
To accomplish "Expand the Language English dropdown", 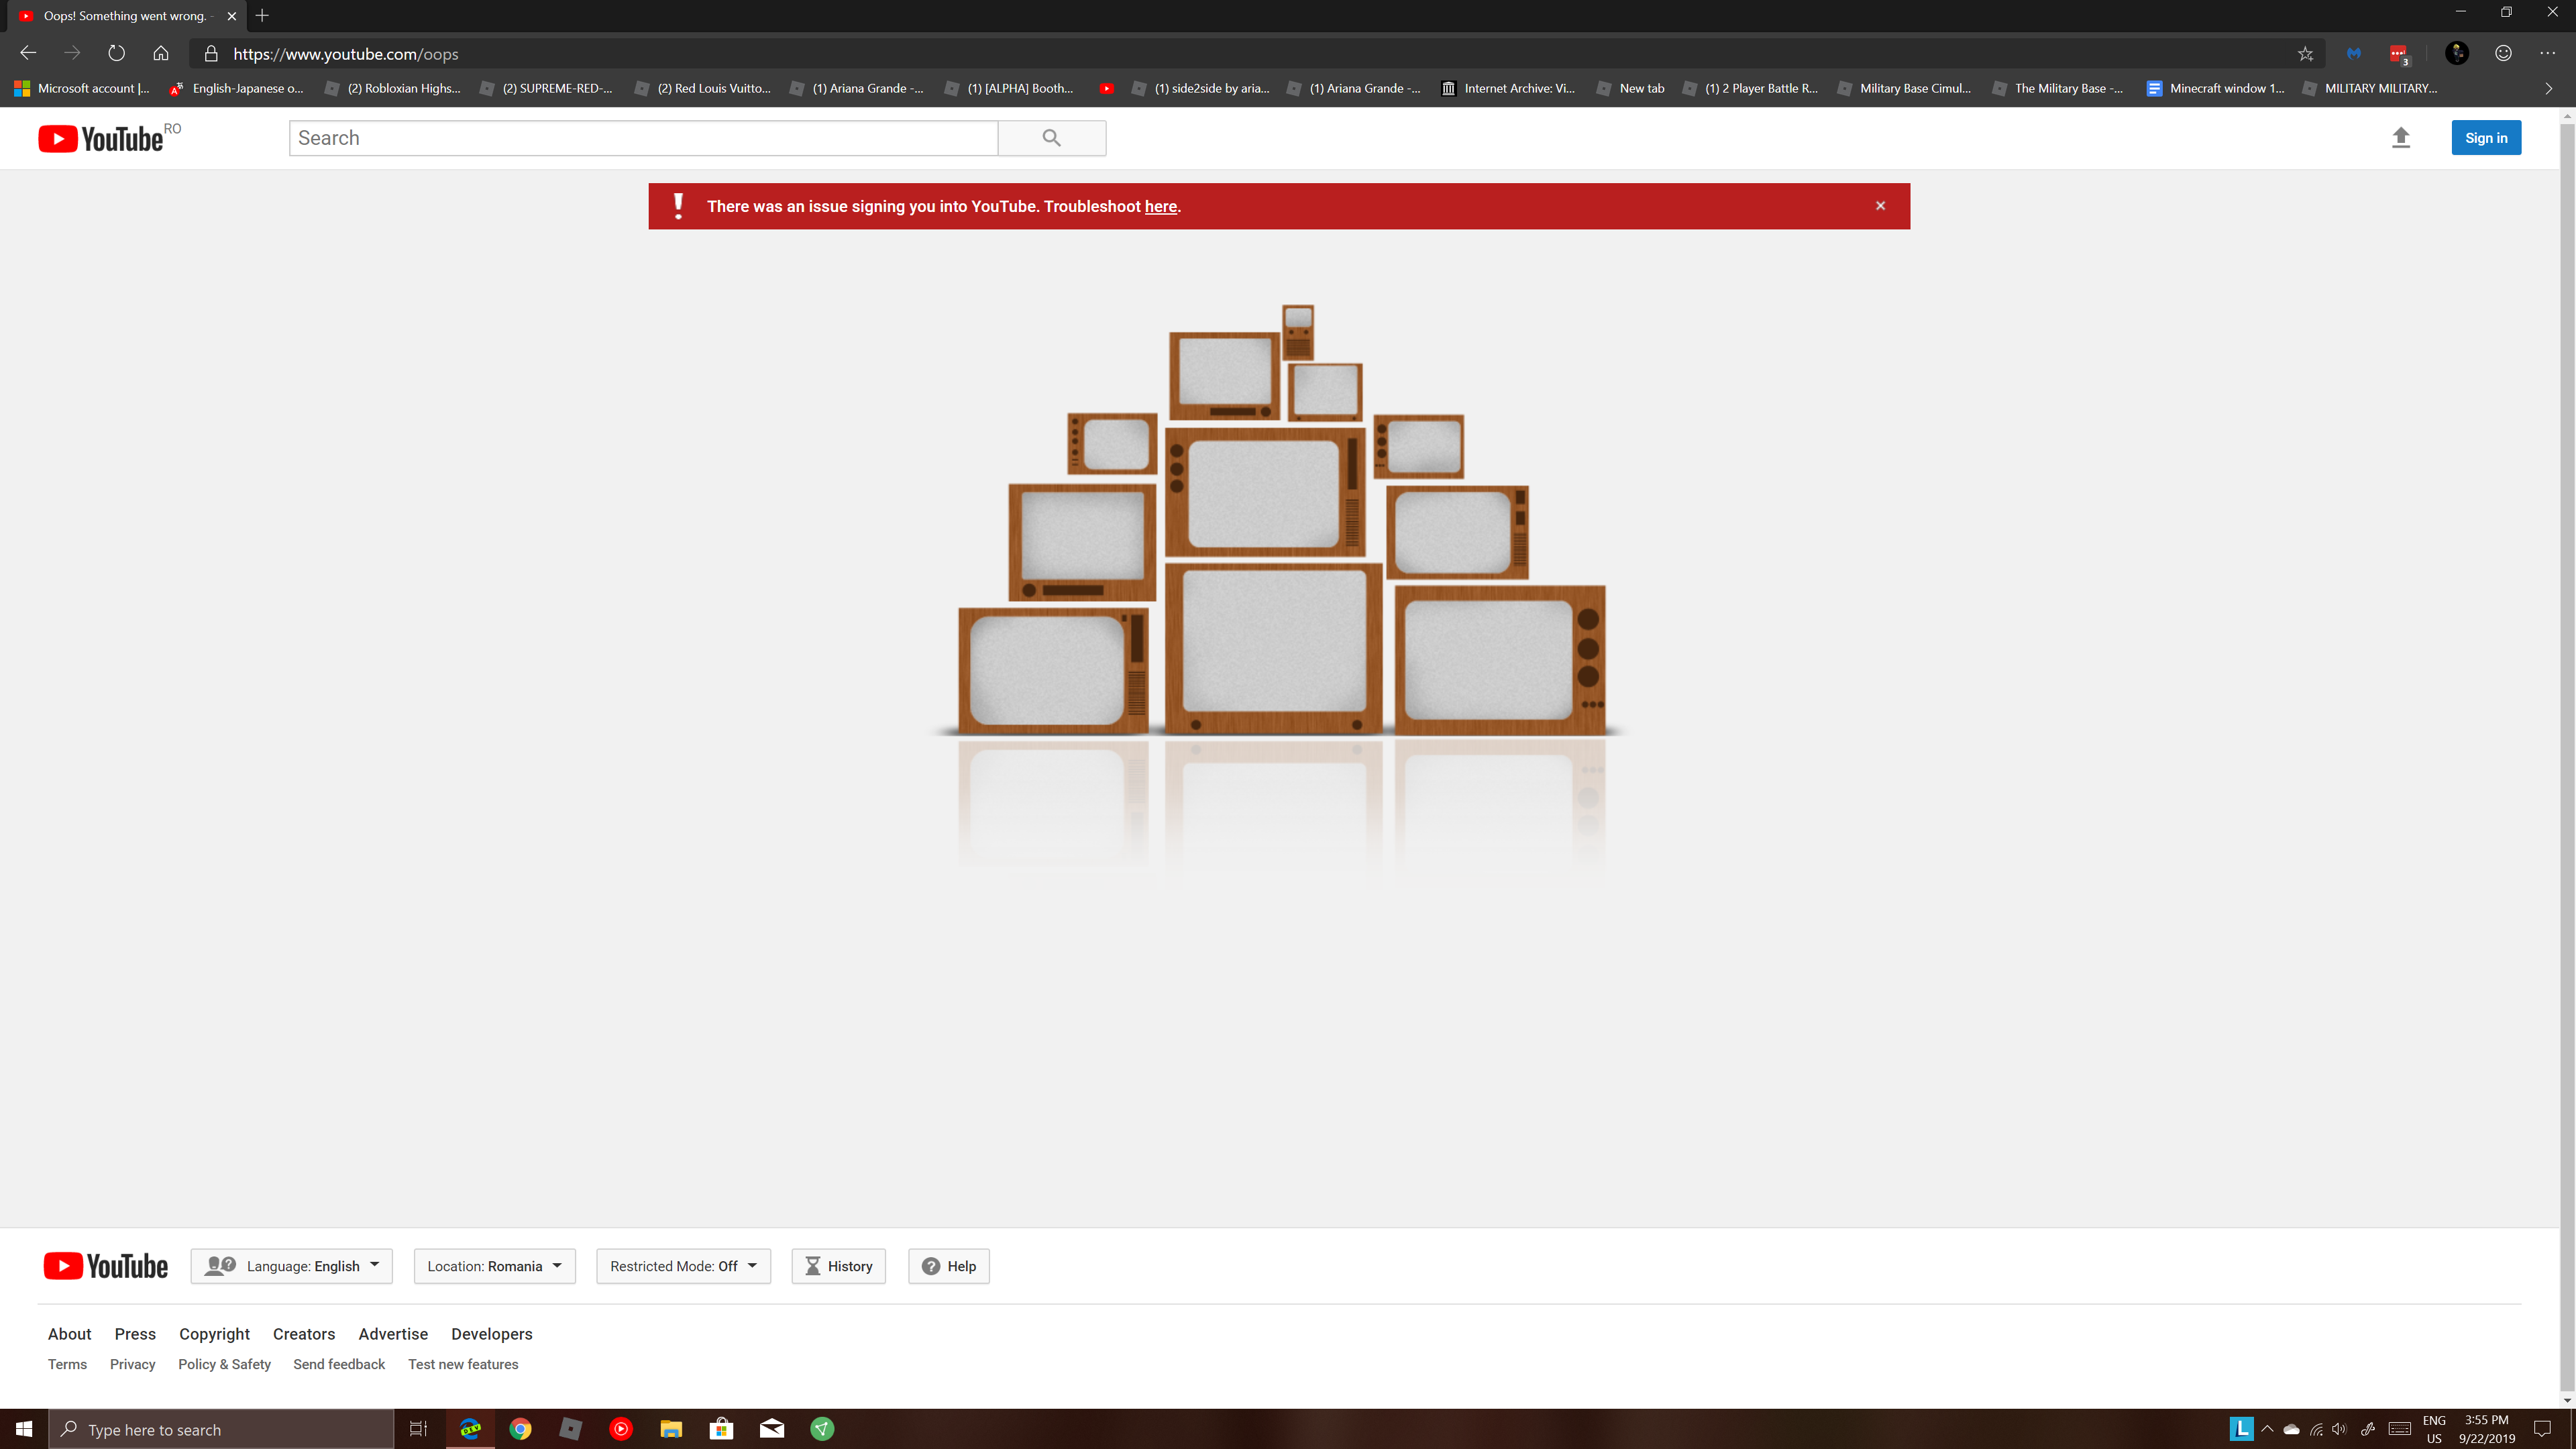I will 292,1265.
